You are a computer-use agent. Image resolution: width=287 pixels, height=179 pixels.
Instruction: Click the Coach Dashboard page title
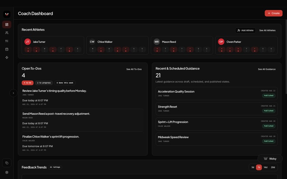(x=35, y=13)
